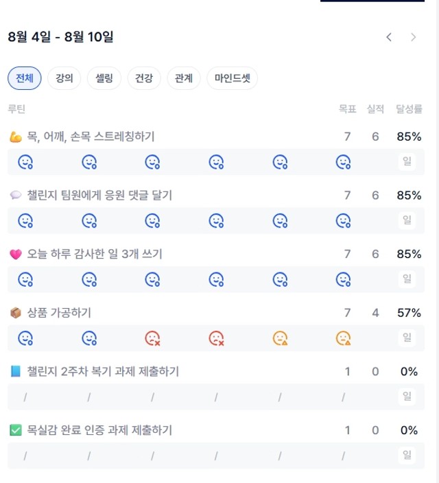Open routine 챌린지 2주차 복기 과제 제출하기
Viewport: 439px width, 483px height.
103,371
